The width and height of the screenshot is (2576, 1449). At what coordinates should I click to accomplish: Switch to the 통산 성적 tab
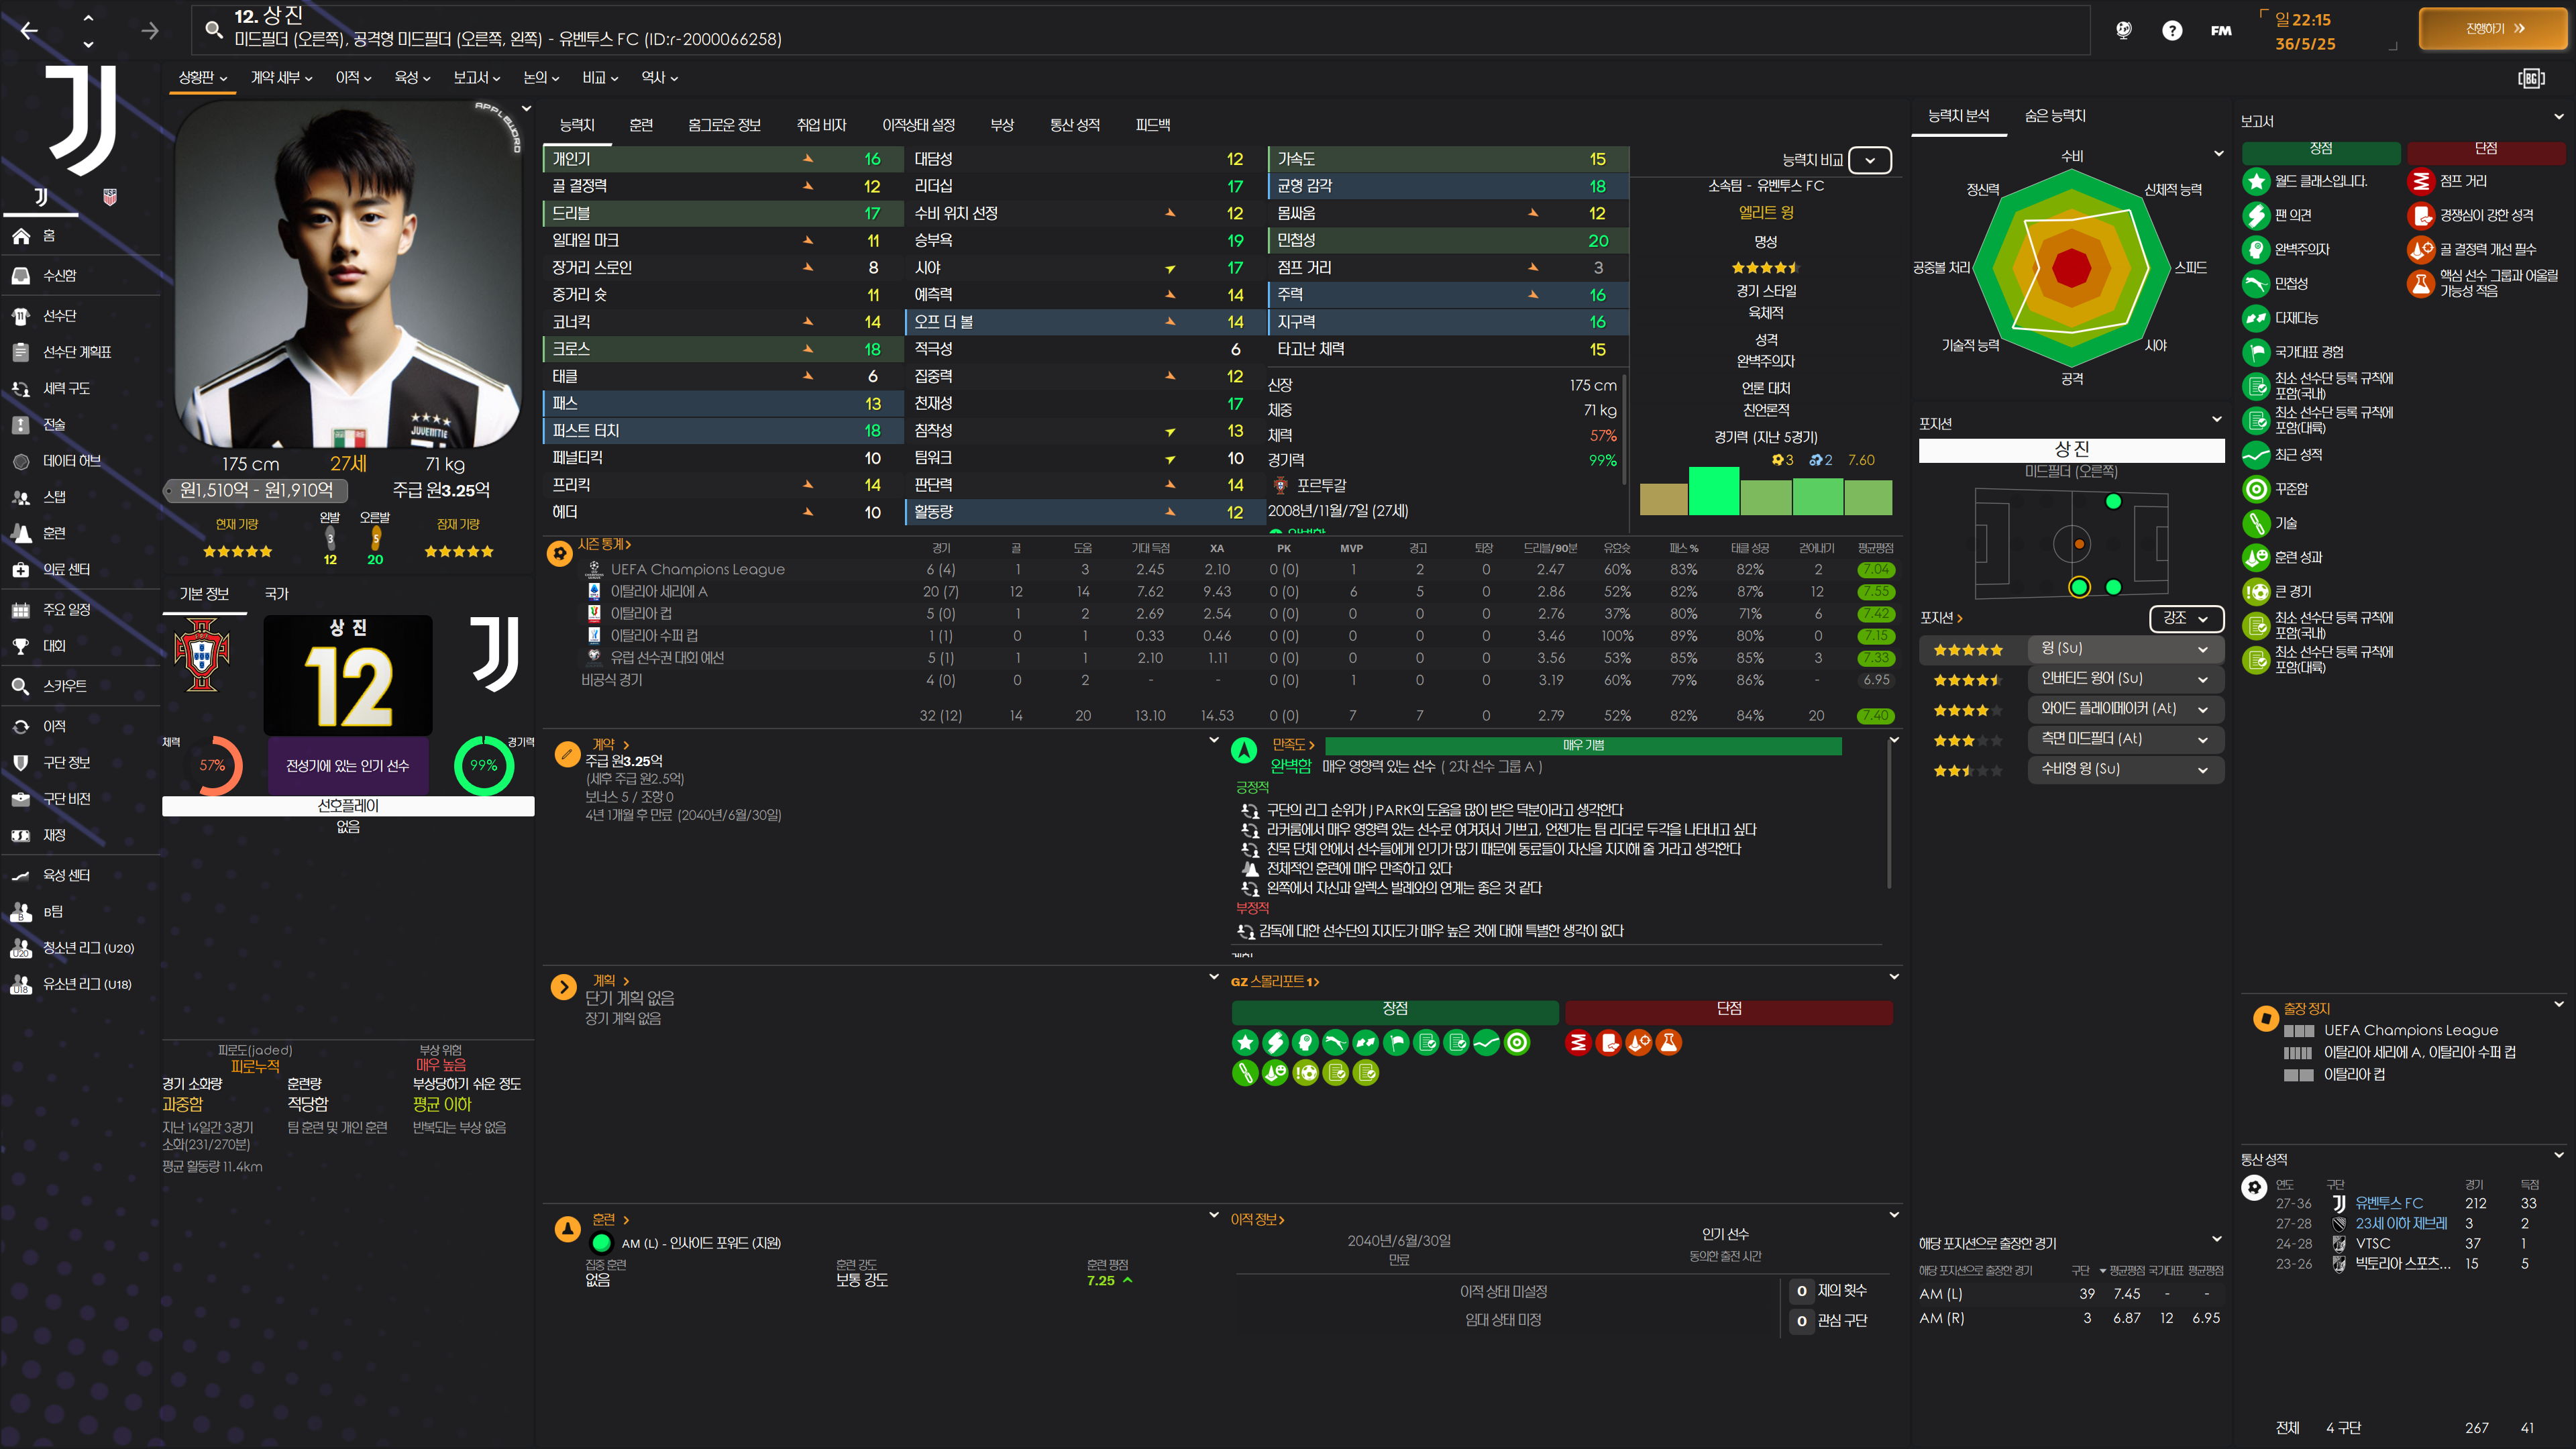(1074, 125)
